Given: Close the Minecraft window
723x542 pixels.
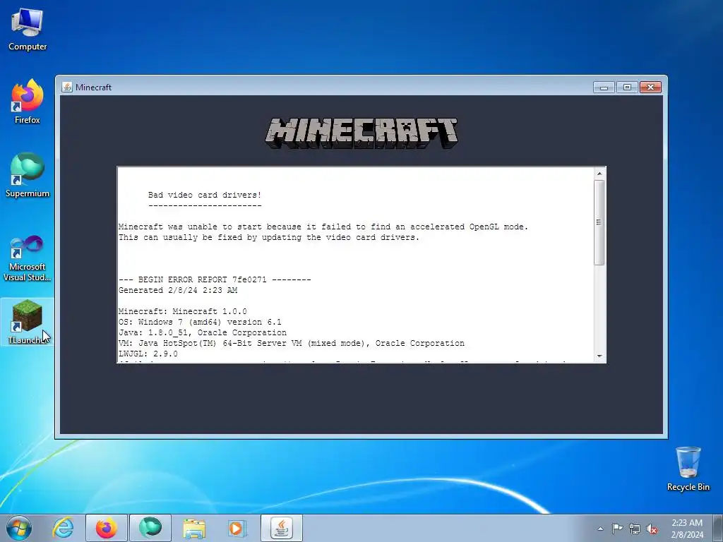Looking at the screenshot, I should 650,87.
